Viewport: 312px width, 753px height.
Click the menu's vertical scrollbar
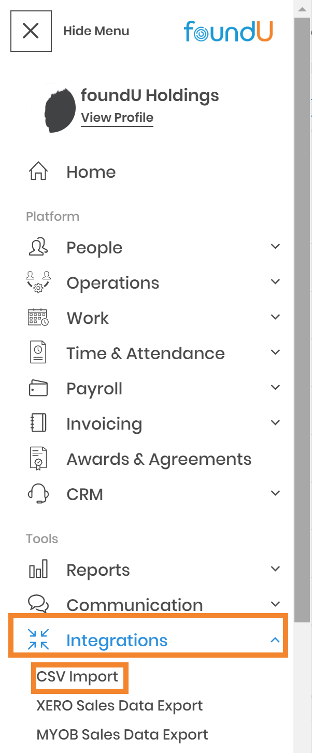(302, 311)
